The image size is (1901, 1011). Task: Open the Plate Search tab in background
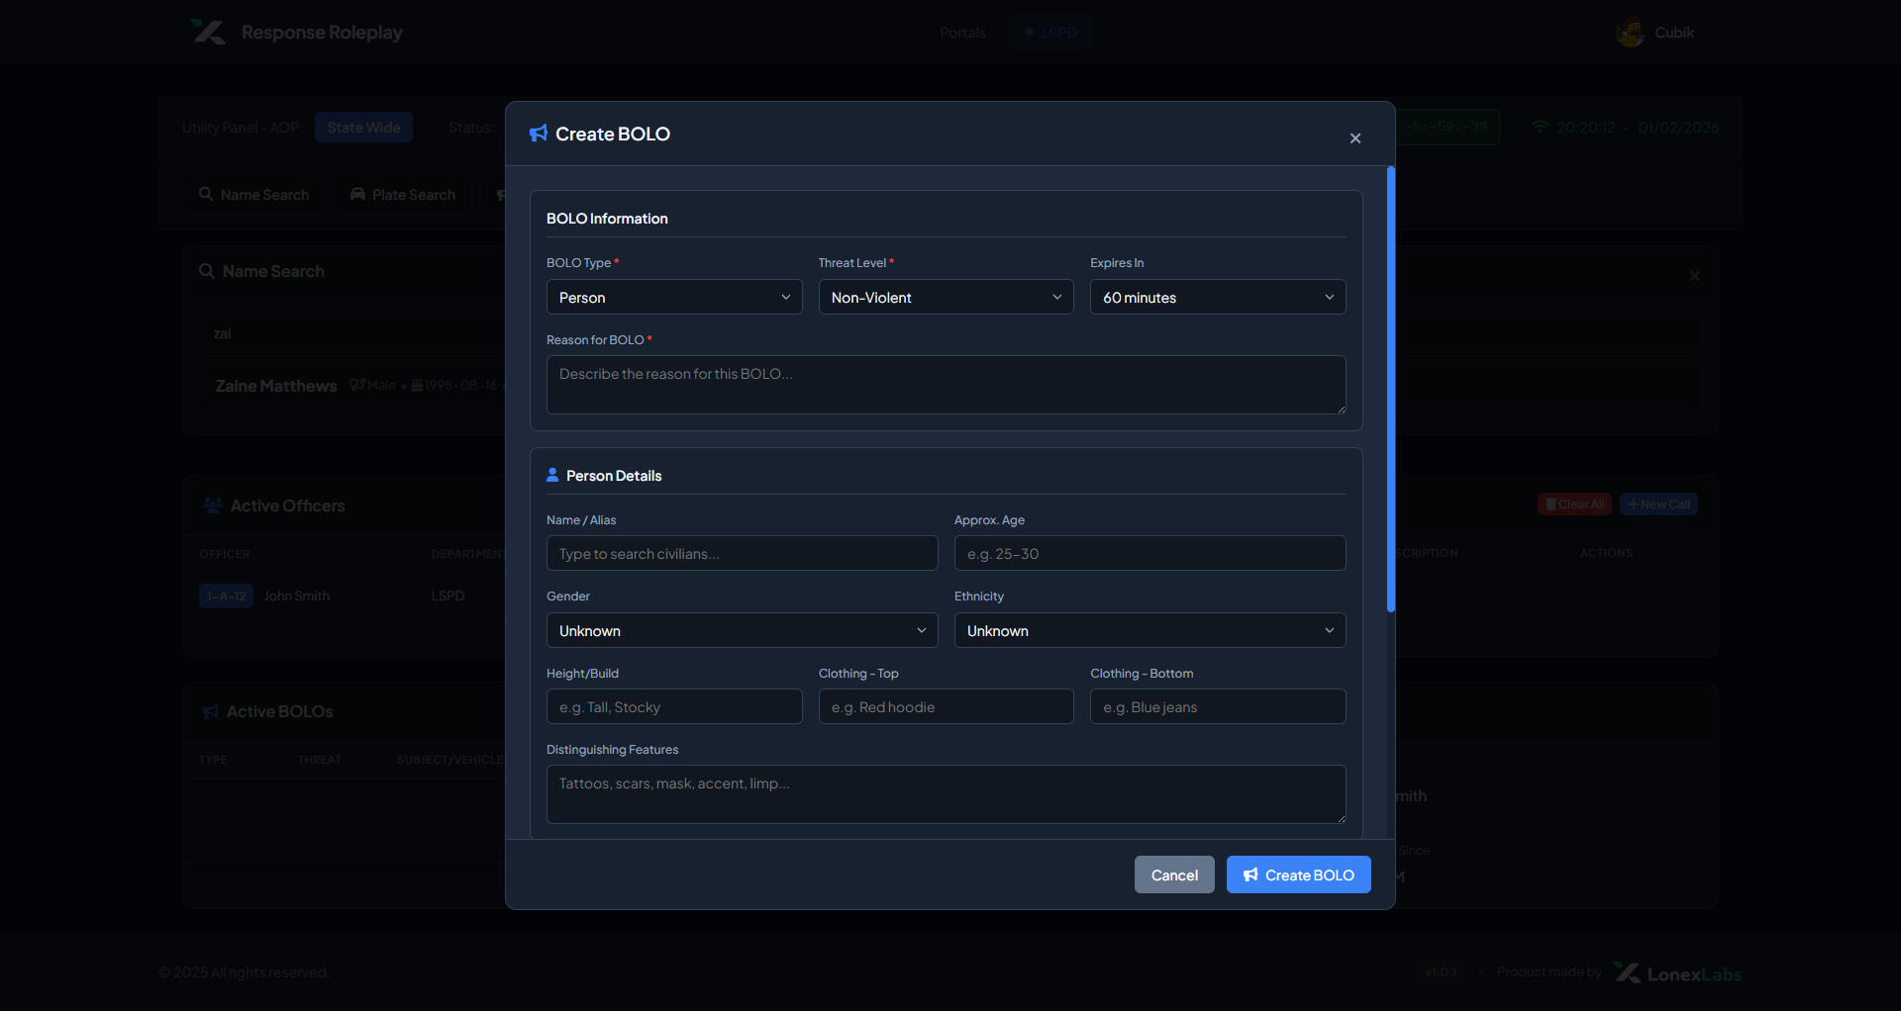click(x=403, y=195)
